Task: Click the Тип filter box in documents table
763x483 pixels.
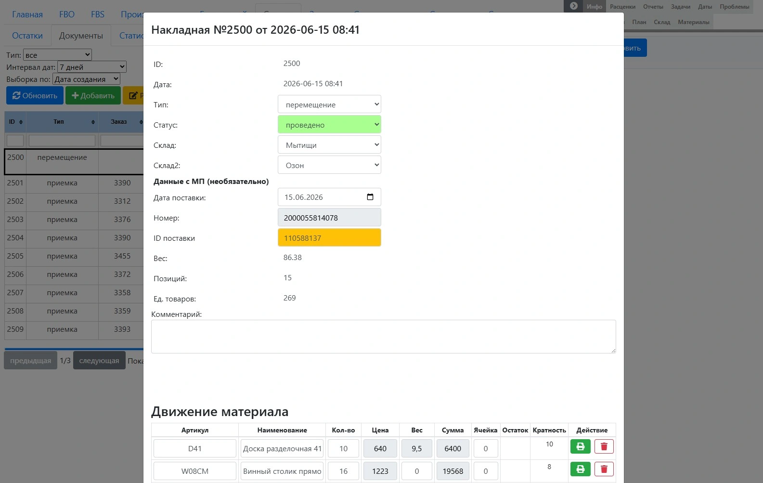Action: click(x=62, y=140)
